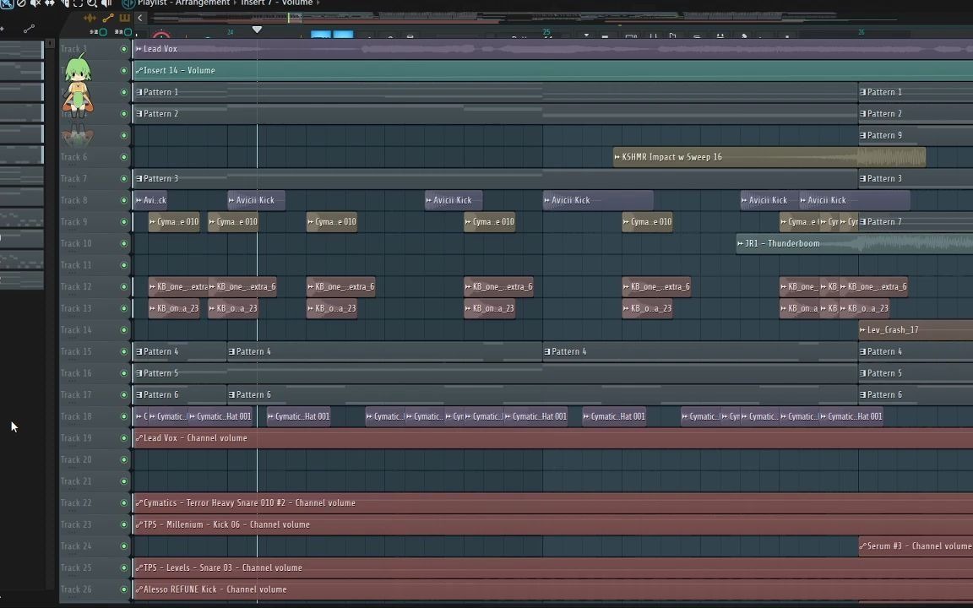Open the Alesso REFUNE Kick clip menu
973x608 pixels.
click(139, 589)
